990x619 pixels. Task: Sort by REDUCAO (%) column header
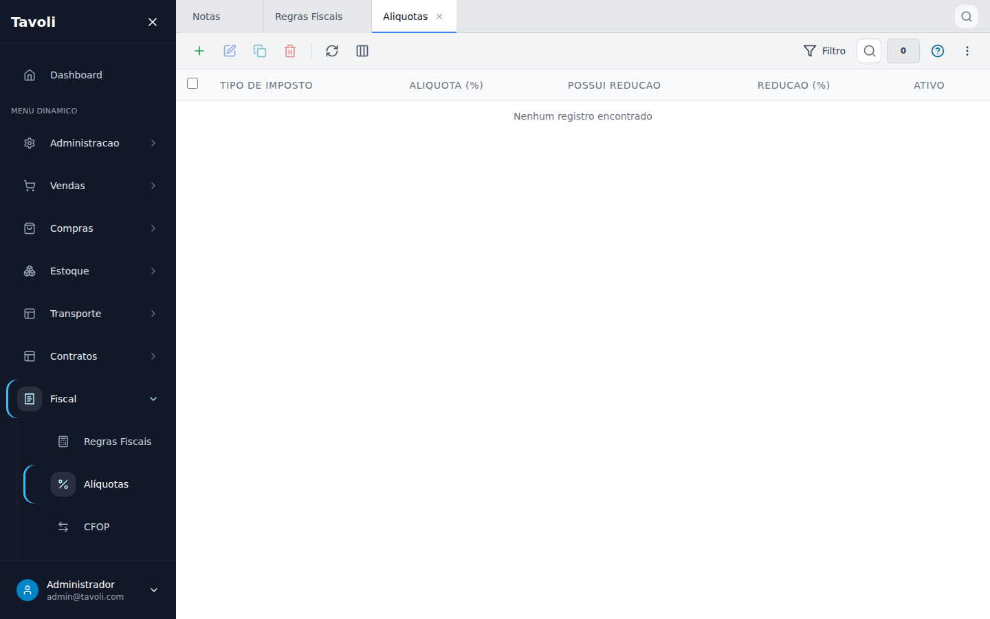coord(793,85)
